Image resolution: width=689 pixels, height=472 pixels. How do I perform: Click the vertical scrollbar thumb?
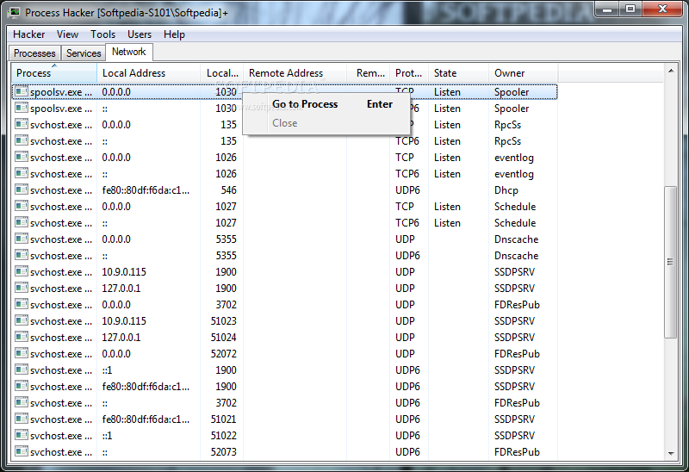coord(671,262)
